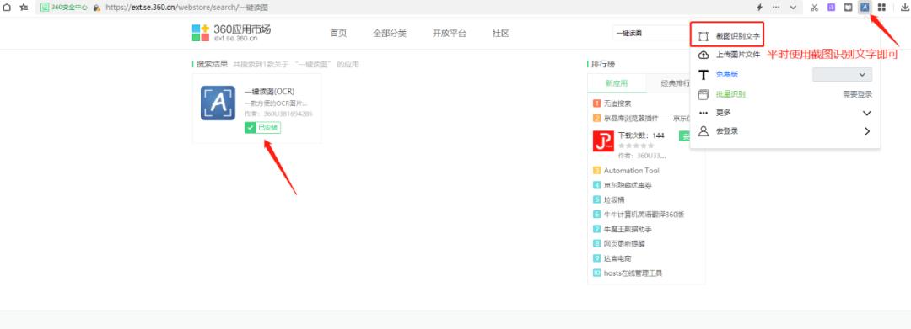
Task: Open ranking item Automation Tool
Action: point(632,170)
